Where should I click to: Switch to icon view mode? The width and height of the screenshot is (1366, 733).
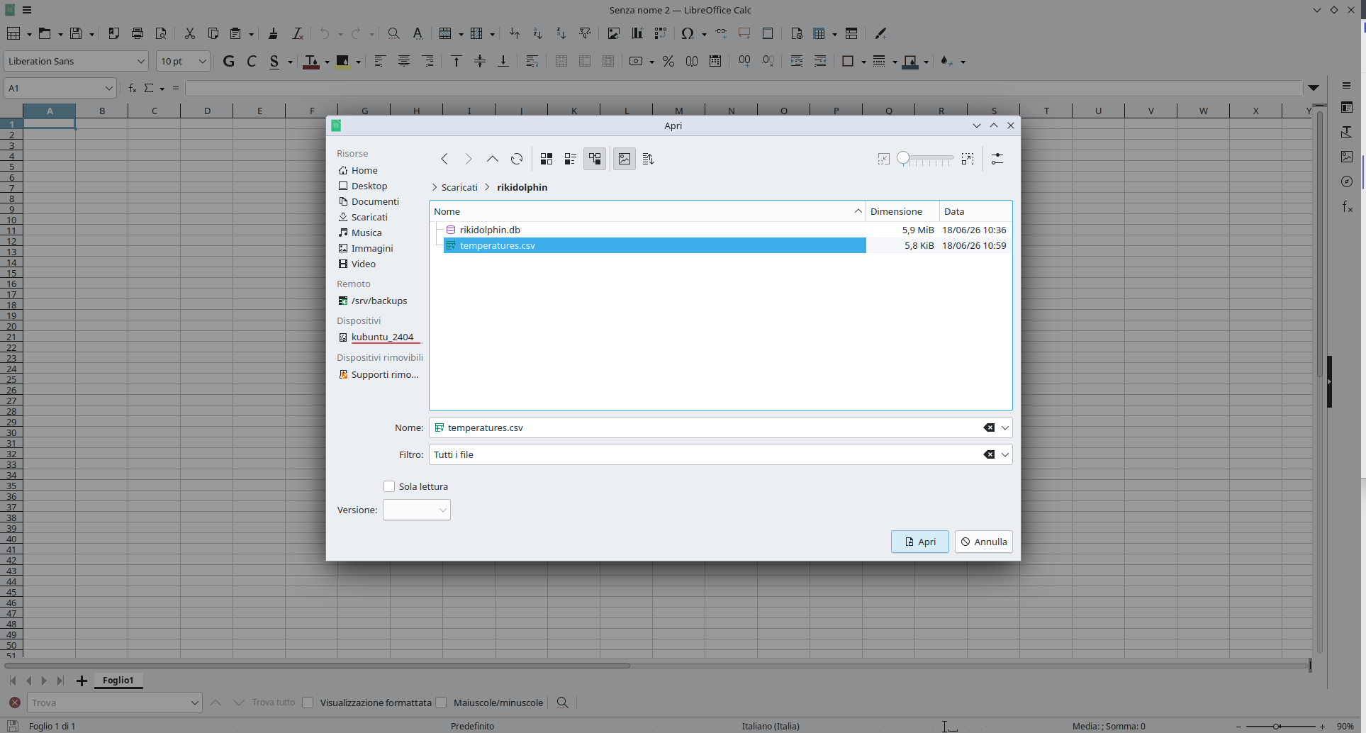tap(547, 159)
